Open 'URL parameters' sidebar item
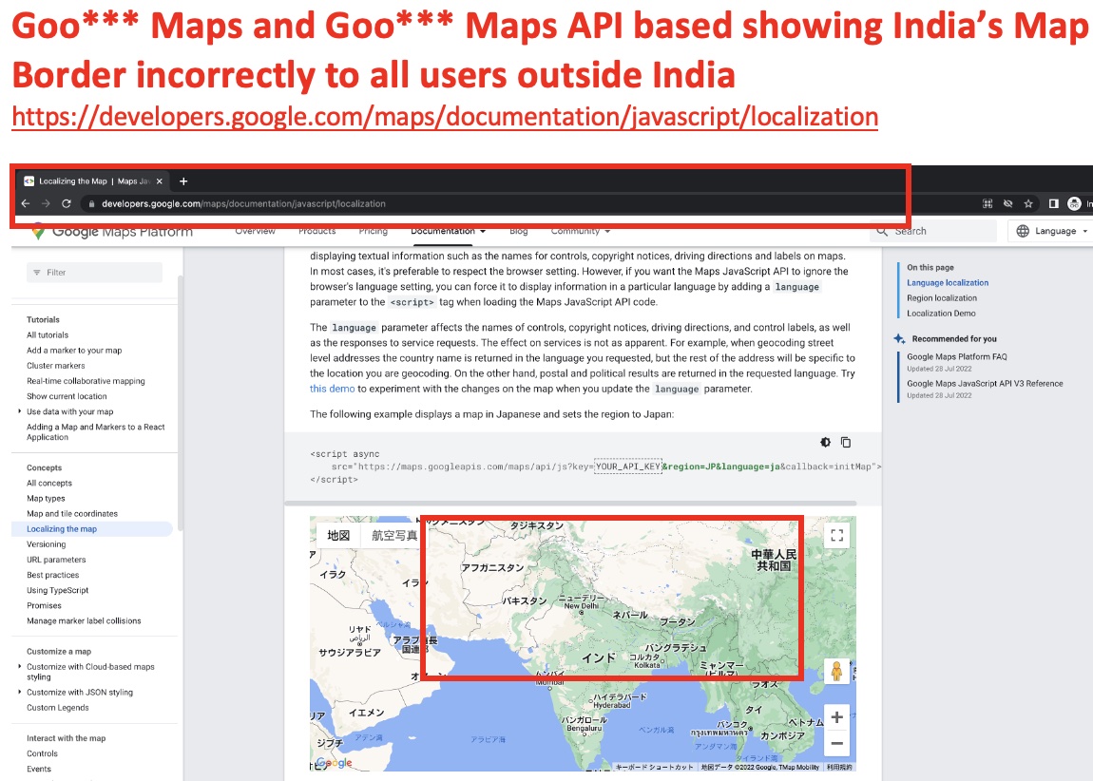Image resolution: width=1093 pixels, height=781 pixels. pyautogui.click(x=56, y=561)
